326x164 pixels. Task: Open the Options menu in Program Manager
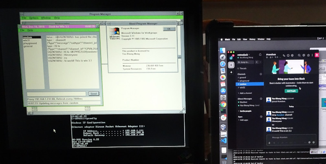click(34, 18)
